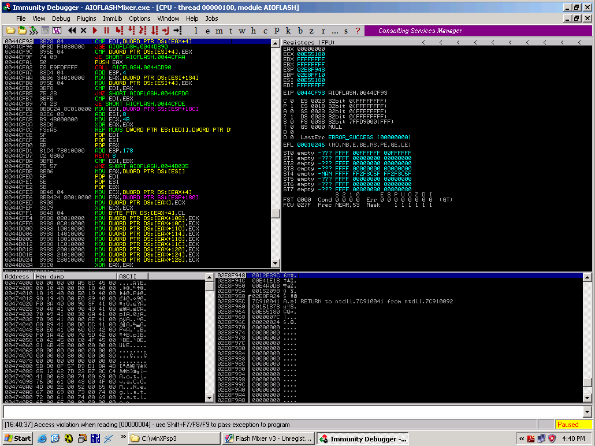Click the Python-logo folder icon in the toolbar

pos(22,31)
